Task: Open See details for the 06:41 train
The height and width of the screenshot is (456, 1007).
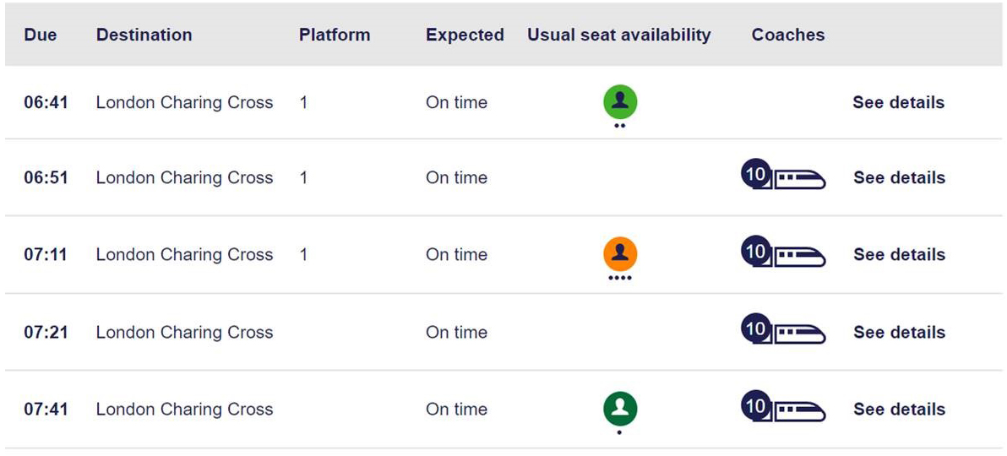Action: tap(898, 102)
